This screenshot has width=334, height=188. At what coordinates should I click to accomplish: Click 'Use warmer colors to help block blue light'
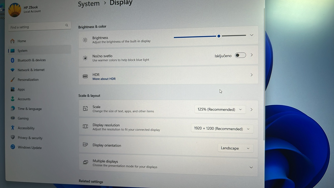pos(121,60)
